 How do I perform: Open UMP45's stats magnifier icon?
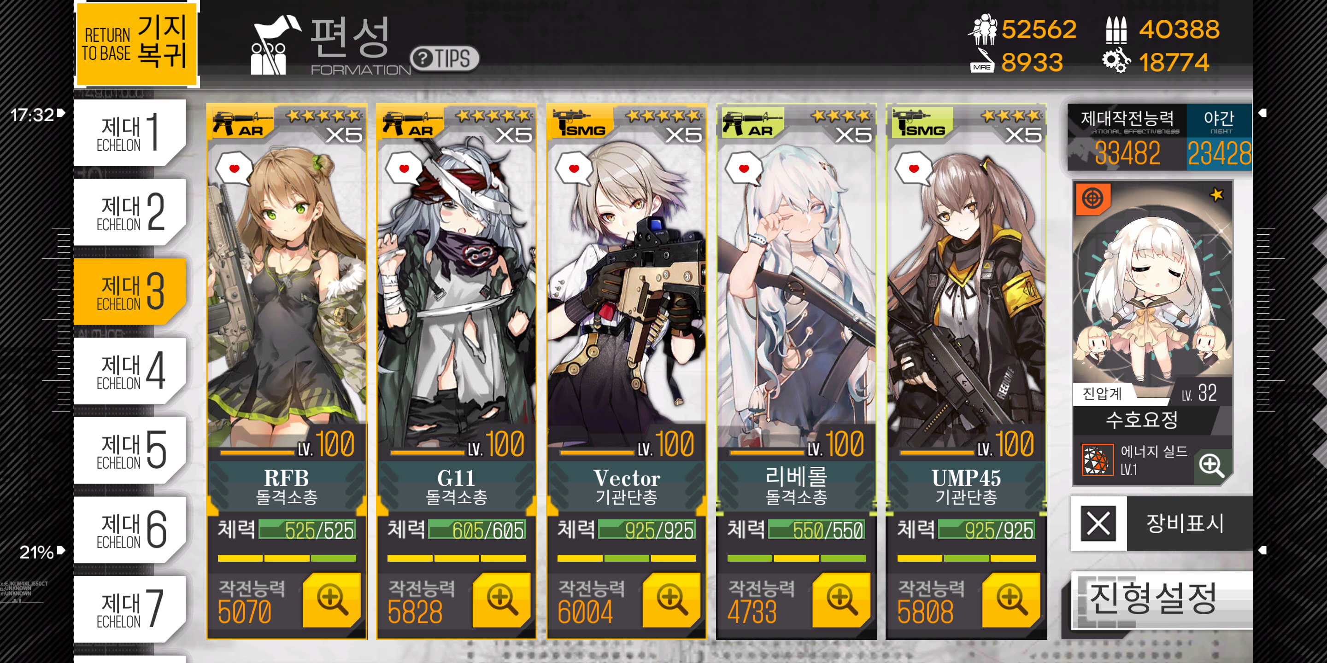click(1011, 599)
